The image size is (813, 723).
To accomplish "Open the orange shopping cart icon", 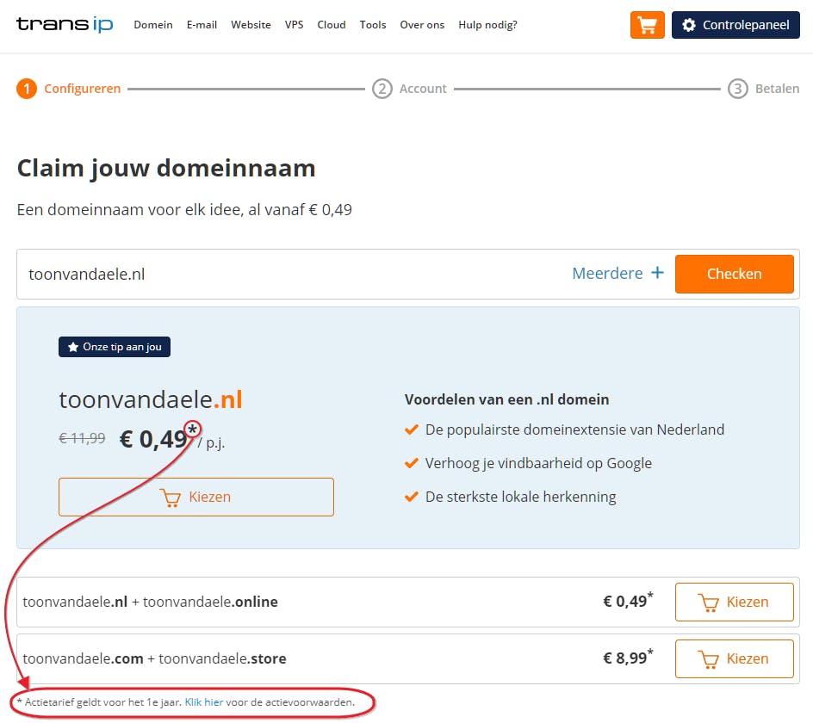I will coord(647,25).
